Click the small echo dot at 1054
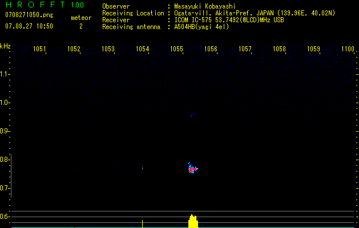This screenshot has height=228, width=359. (x=143, y=168)
